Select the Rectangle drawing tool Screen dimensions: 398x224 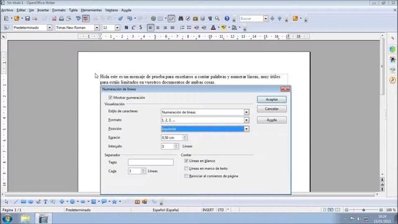(x=24, y=202)
